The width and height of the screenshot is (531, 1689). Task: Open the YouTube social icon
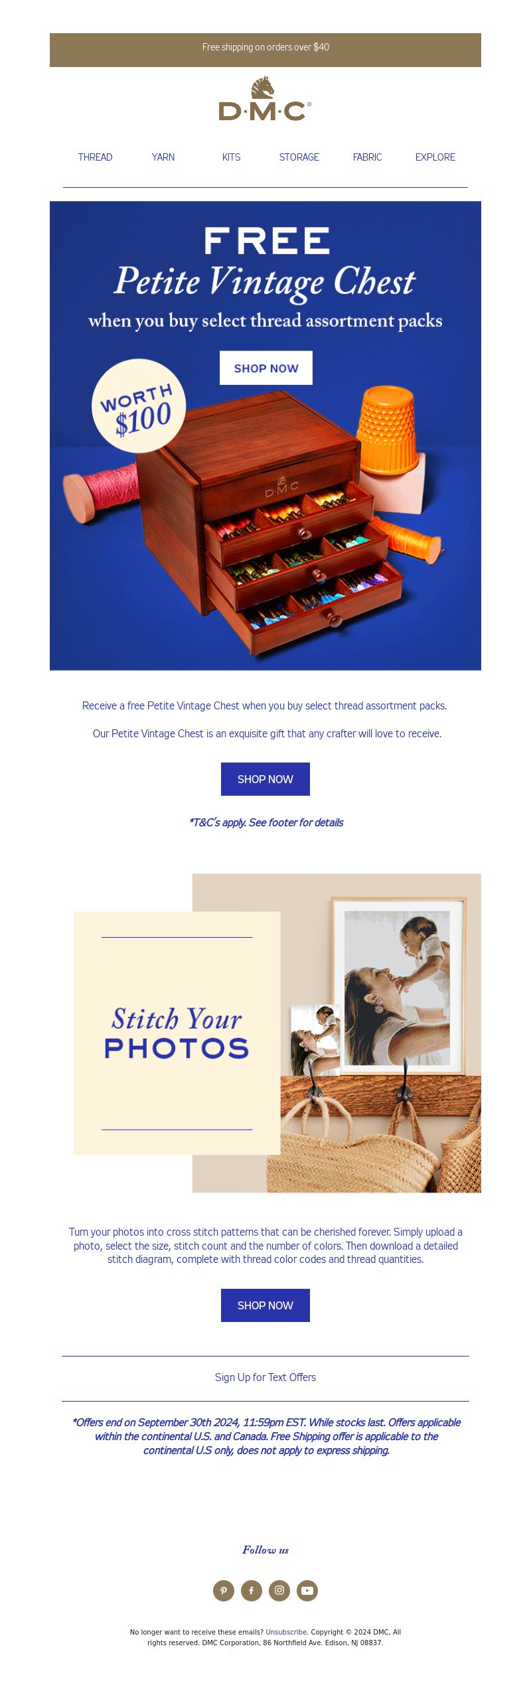[x=307, y=1591]
